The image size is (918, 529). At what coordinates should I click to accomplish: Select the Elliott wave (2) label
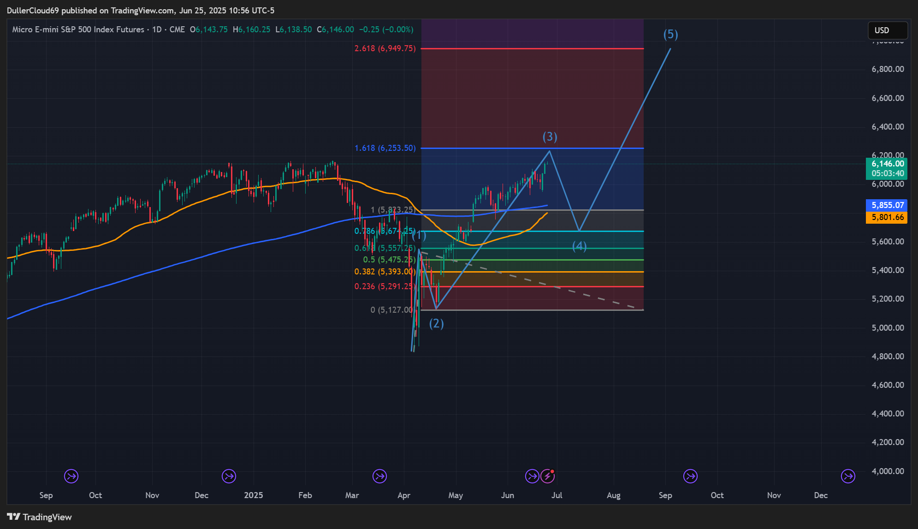coord(436,324)
